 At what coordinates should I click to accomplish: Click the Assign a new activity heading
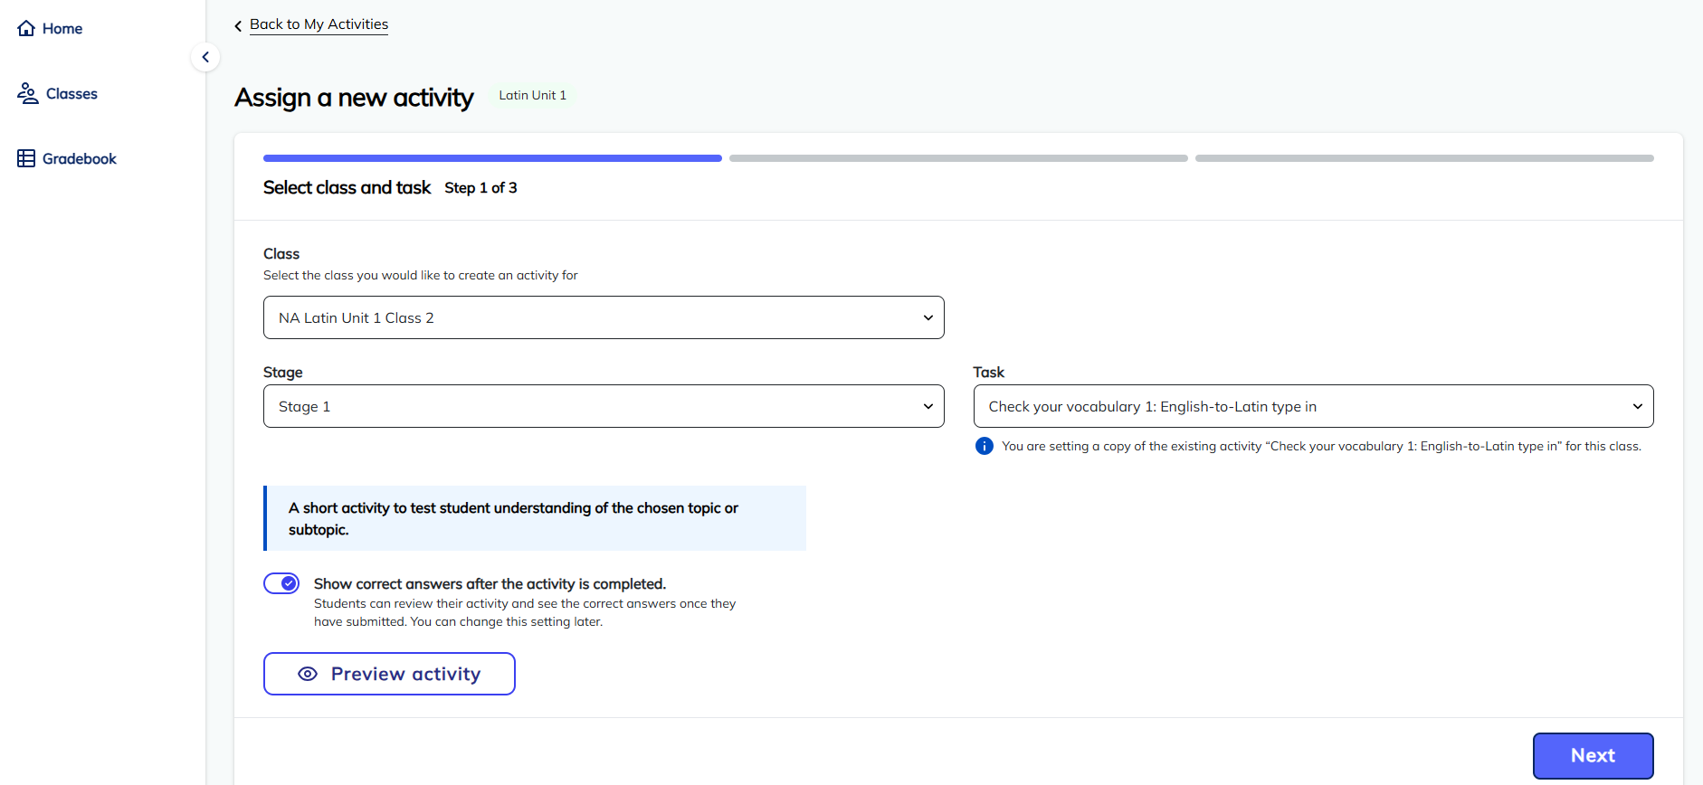pos(354,98)
